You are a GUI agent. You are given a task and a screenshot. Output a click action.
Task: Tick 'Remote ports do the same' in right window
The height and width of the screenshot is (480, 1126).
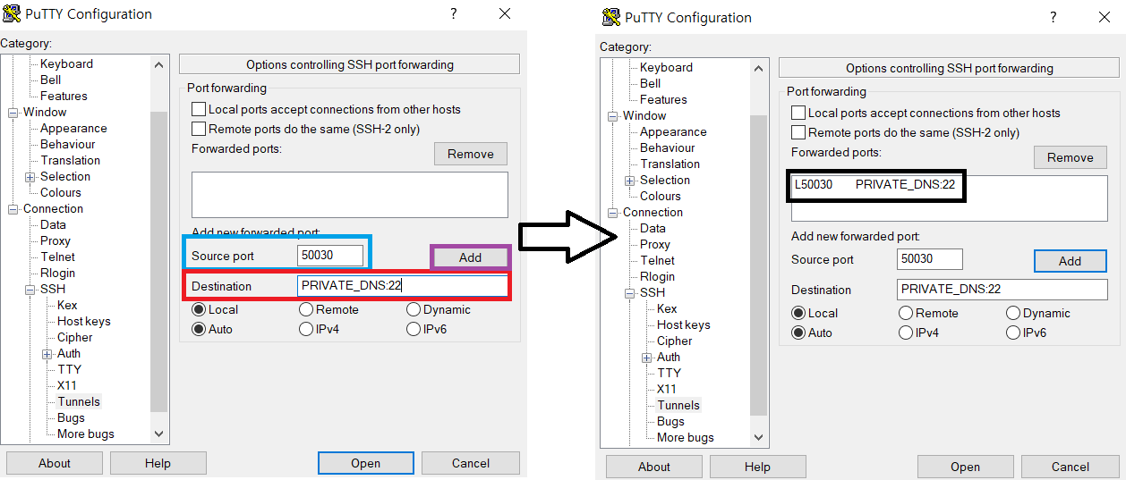(x=798, y=132)
